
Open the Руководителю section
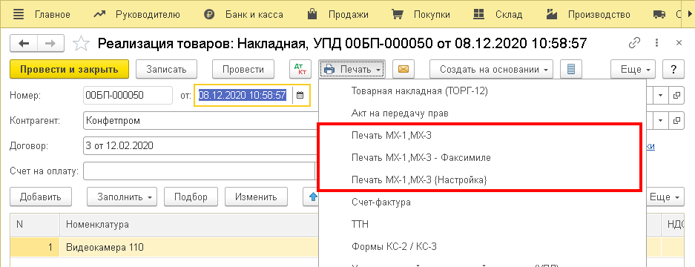pyautogui.click(x=148, y=14)
